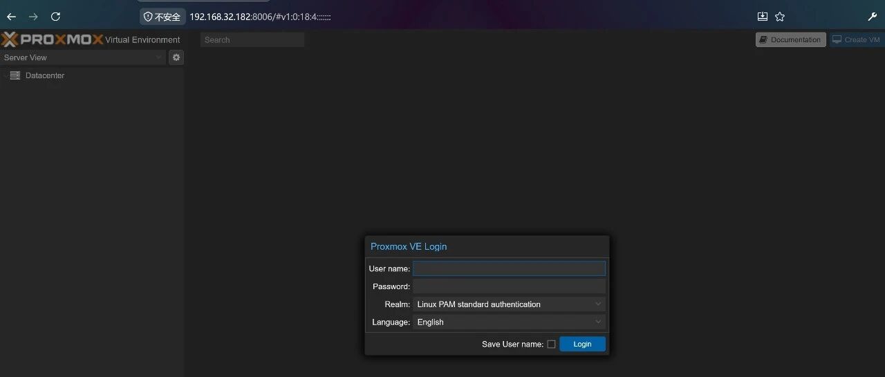Click the not-secure shield badge in address bar
The width and height of the screenshot is (885, 377).
coord(162,17)
